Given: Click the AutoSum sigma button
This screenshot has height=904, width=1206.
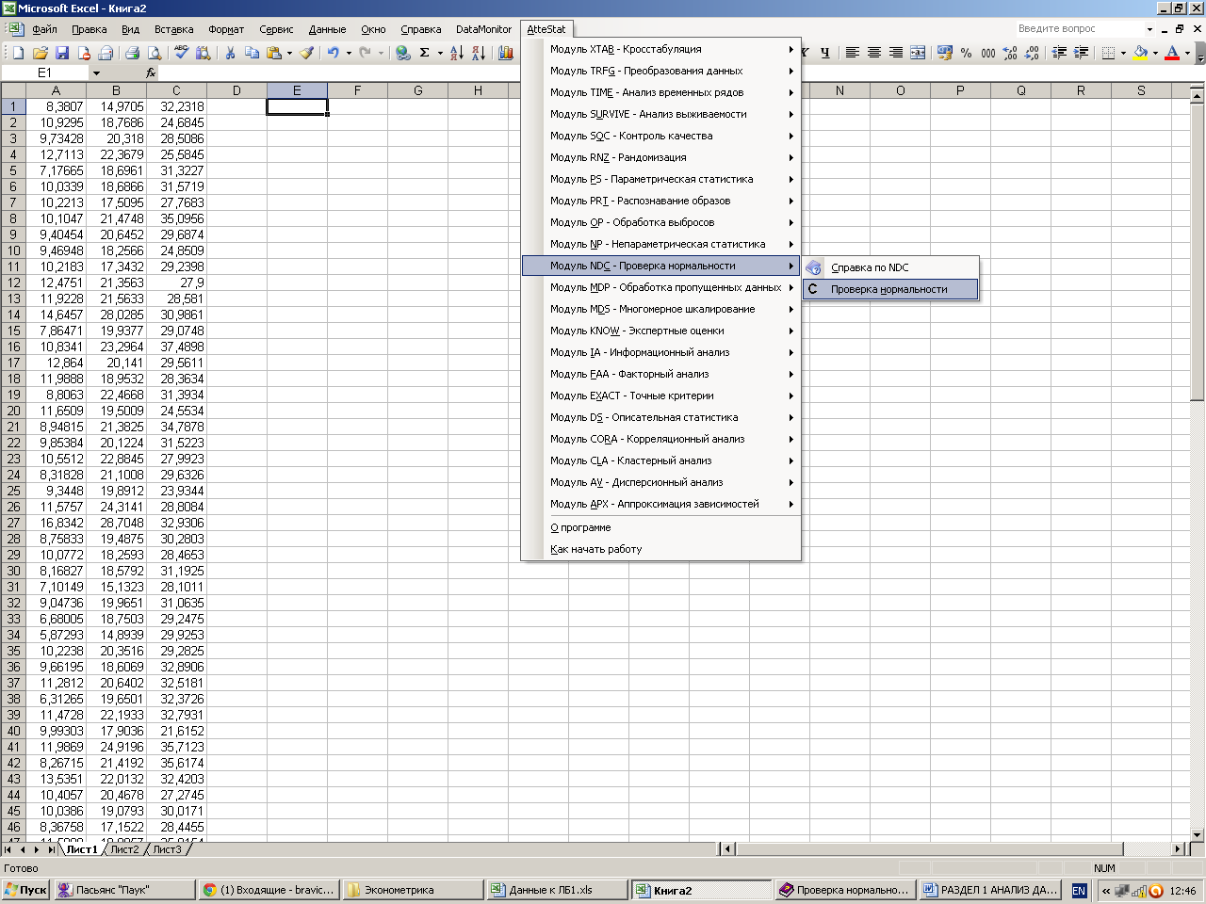Looking at the screenshot, I should 424,53.
